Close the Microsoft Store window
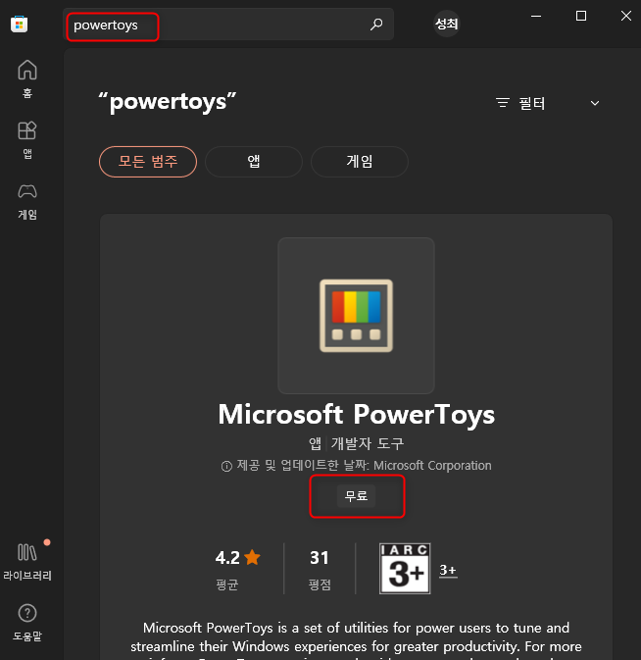The image size is (641, 660). (626, 16)
